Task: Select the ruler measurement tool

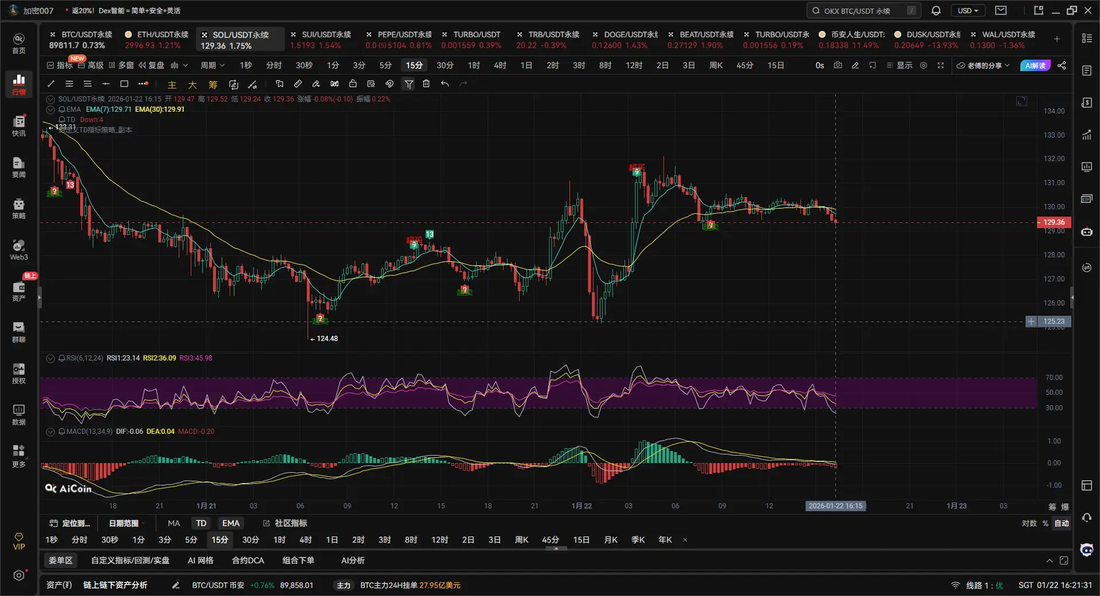Action: (x=298, y=84)
